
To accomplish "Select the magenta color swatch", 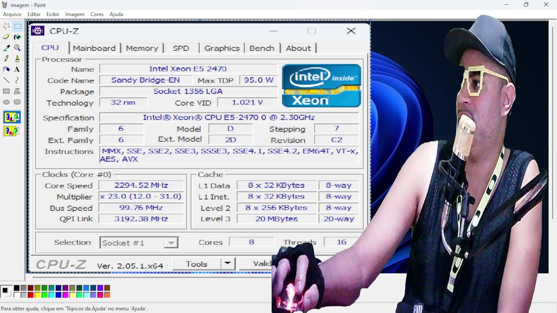I will pyautogui.click(x=65, y=295).
